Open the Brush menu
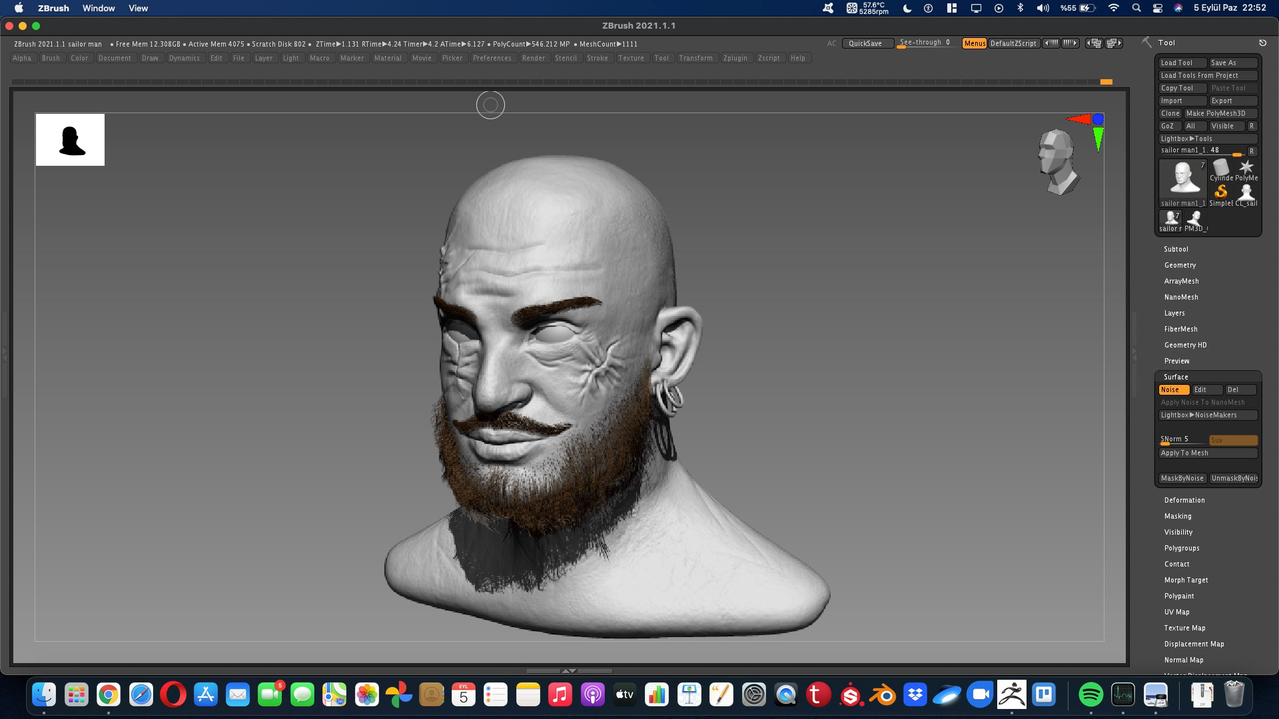The height and width of the screenshot is (719, 1279). tap(51, 58)
